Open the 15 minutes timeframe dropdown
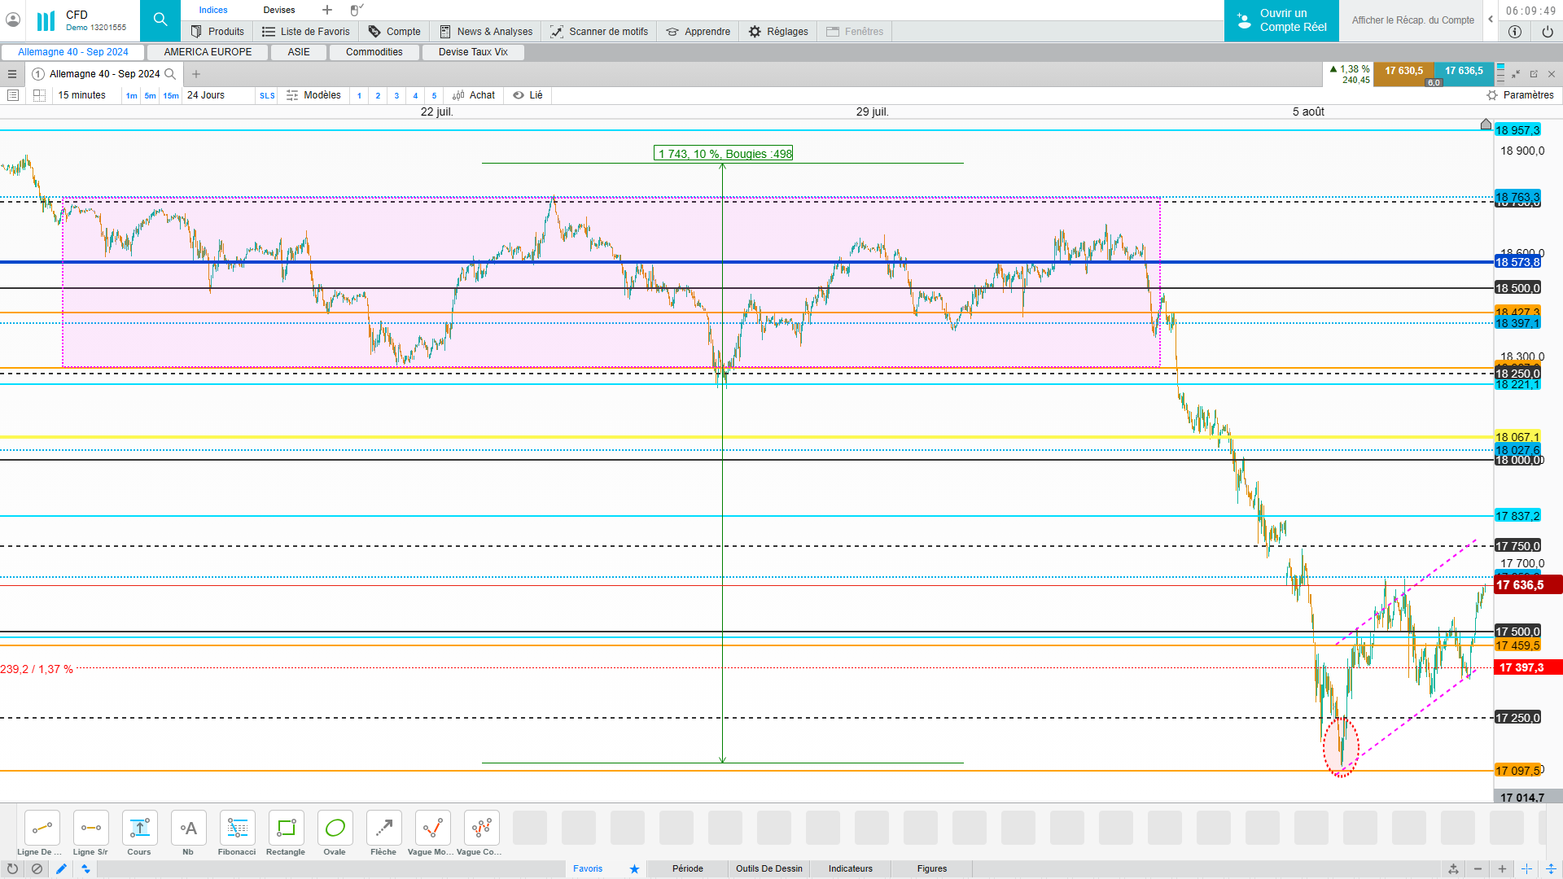This screenshot has width=1563, height=879. 81,95
